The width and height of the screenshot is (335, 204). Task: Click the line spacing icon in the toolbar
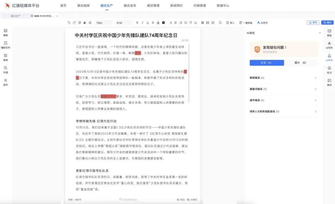[186, 23]
